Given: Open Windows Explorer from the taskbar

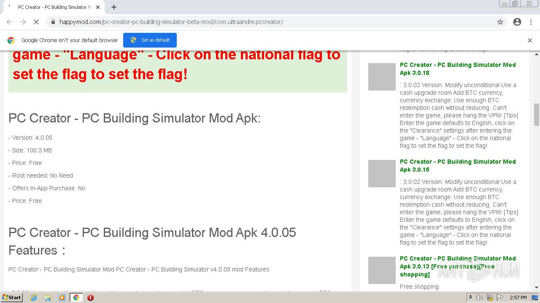Looking at the screenshot, I should (48, 298).
